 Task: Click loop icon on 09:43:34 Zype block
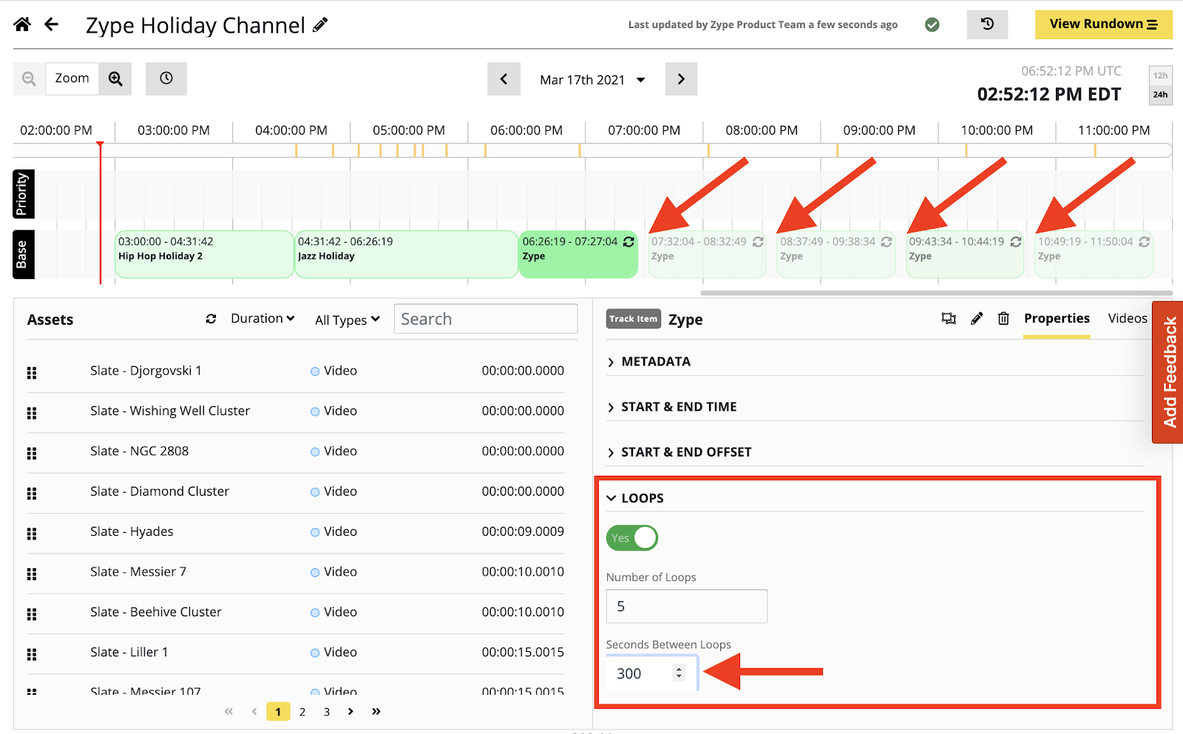click(1016, 242)
